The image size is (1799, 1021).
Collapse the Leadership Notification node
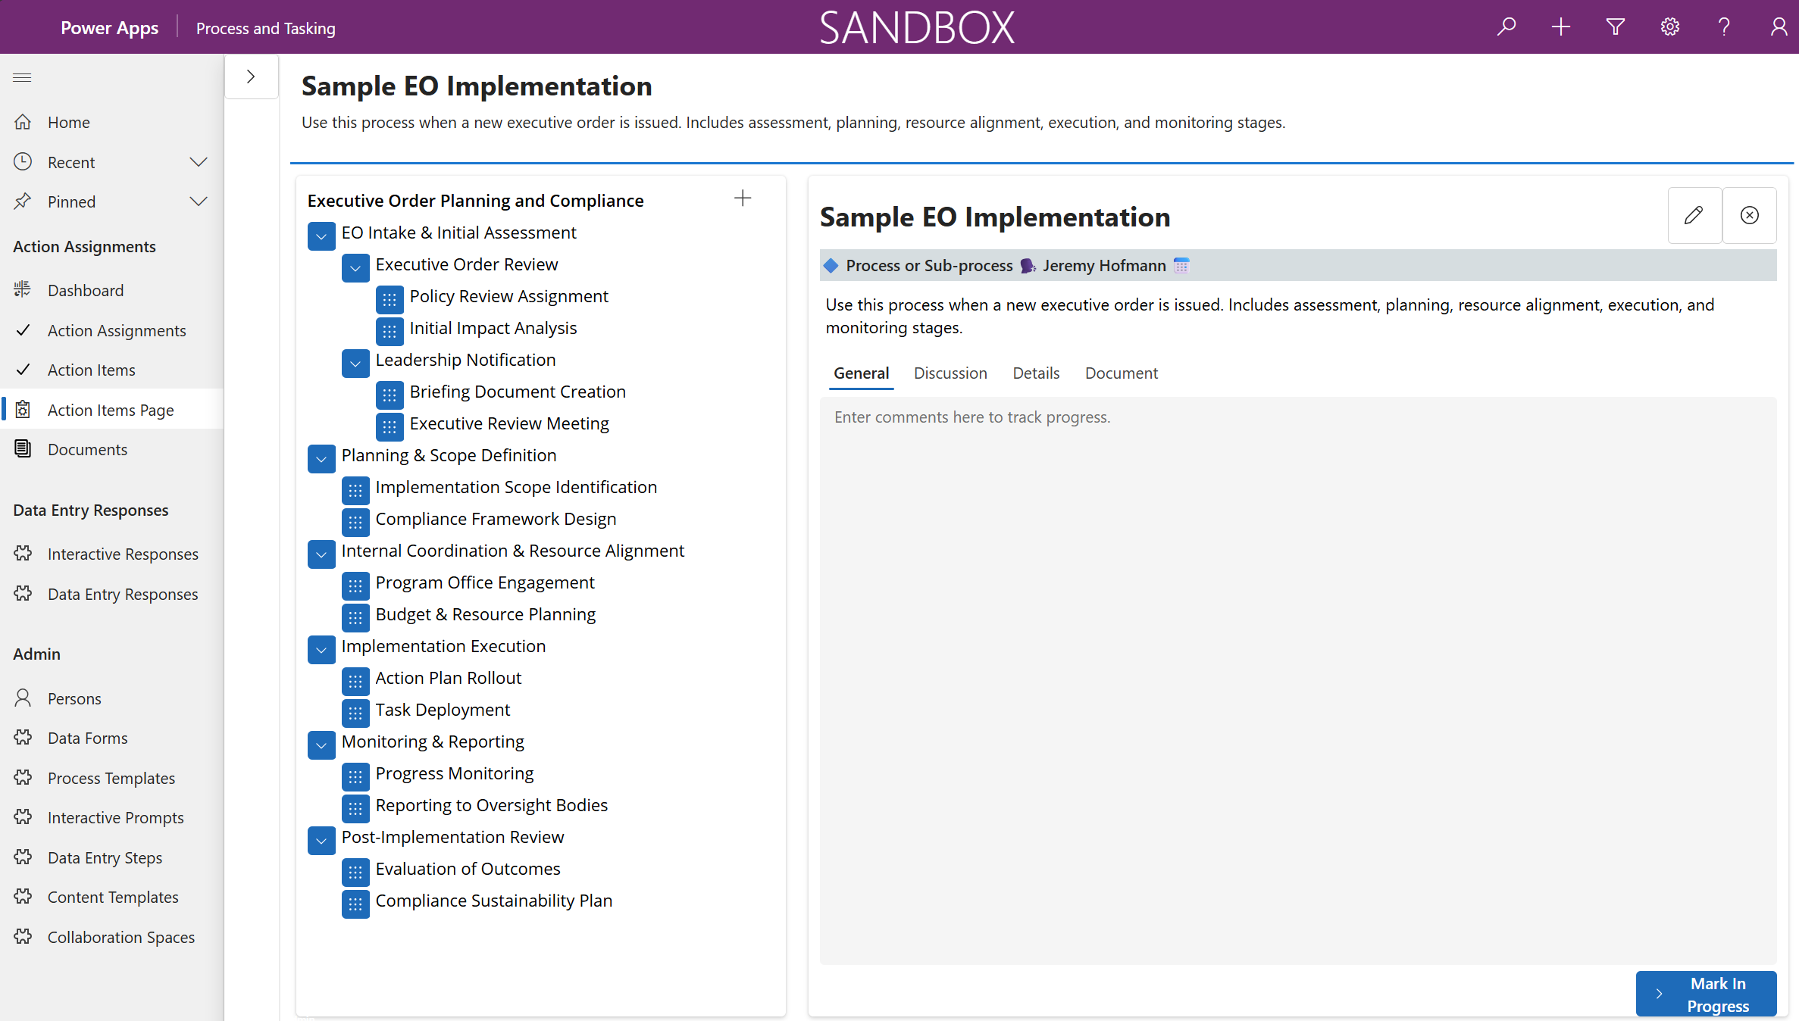[x=355, y=363]
